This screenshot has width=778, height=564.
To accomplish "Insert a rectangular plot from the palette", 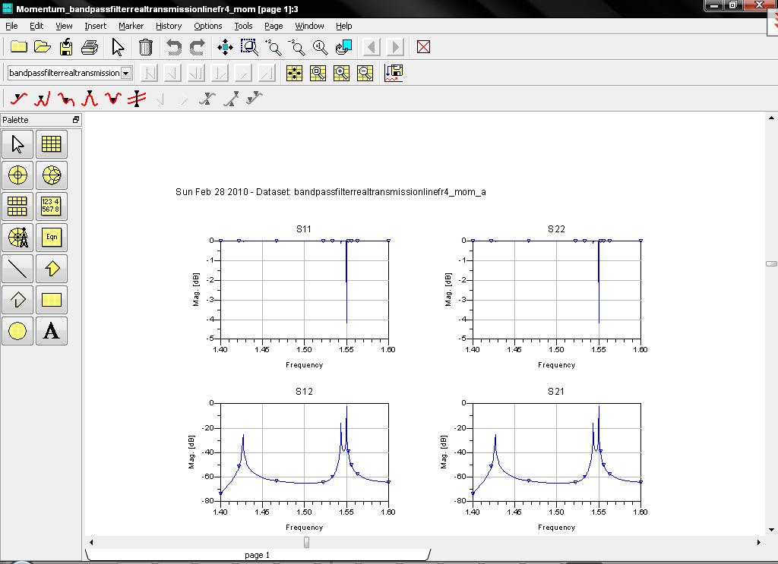I will [x=51, y=144].
